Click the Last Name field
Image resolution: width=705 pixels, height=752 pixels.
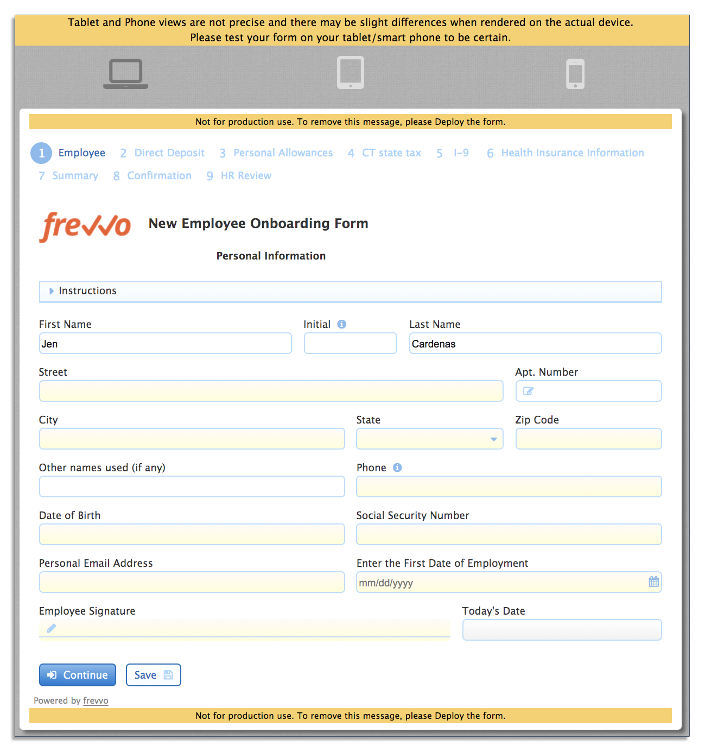click(536, 343)
